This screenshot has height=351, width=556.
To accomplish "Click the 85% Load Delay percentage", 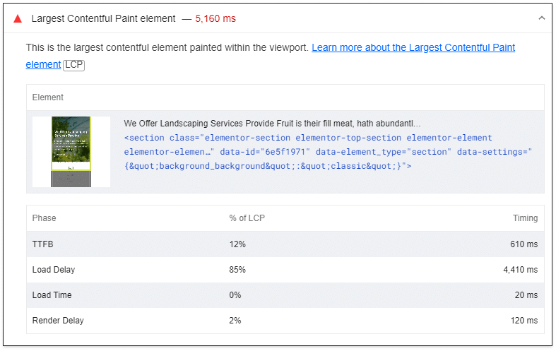I will (237, 270).
